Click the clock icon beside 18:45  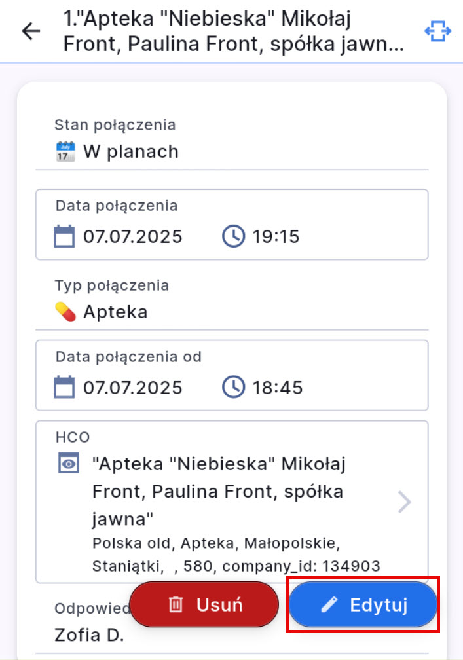tap(234, 387)
